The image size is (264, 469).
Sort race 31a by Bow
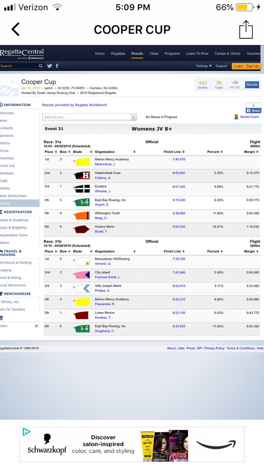(65, 152)
